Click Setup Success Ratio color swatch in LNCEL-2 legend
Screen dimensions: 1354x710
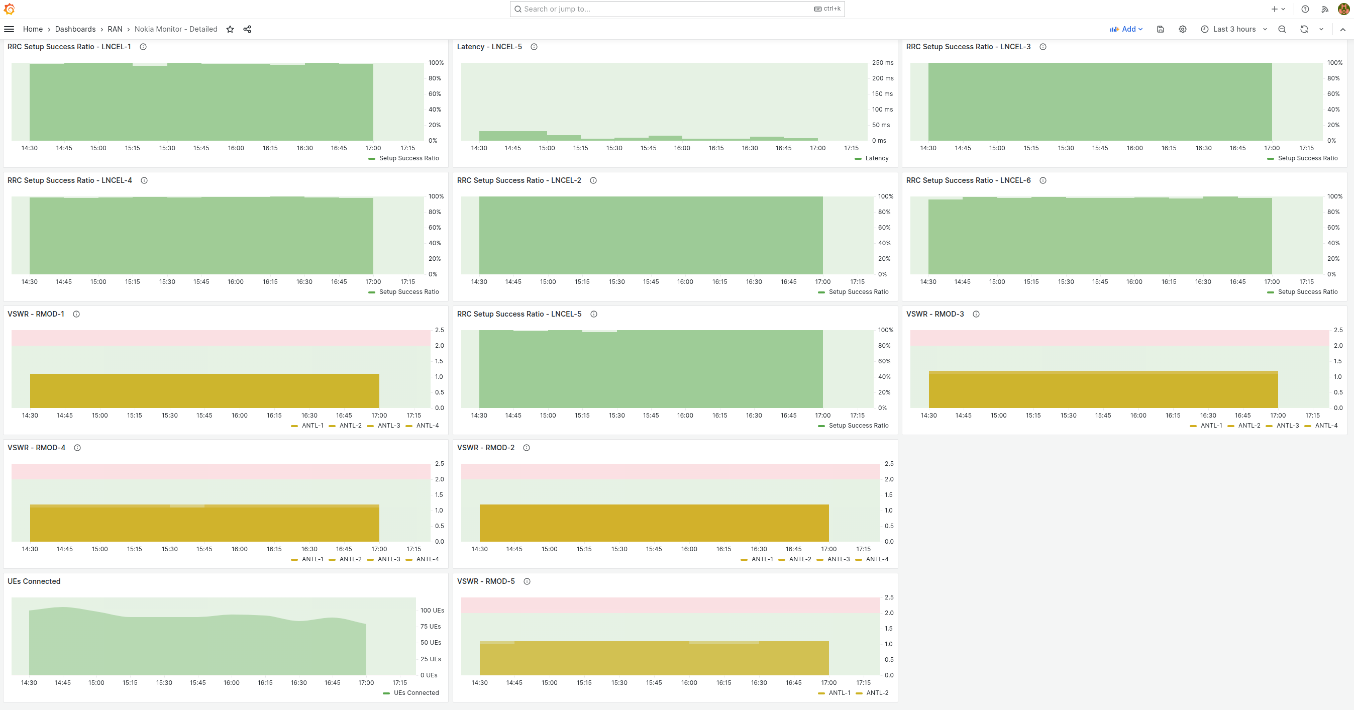point(821,292)
